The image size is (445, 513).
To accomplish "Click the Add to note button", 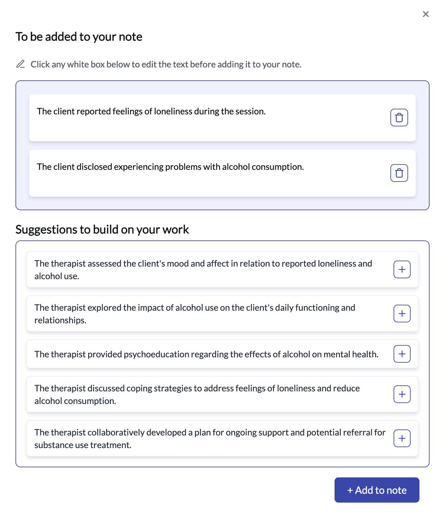I will click(377, 490).
